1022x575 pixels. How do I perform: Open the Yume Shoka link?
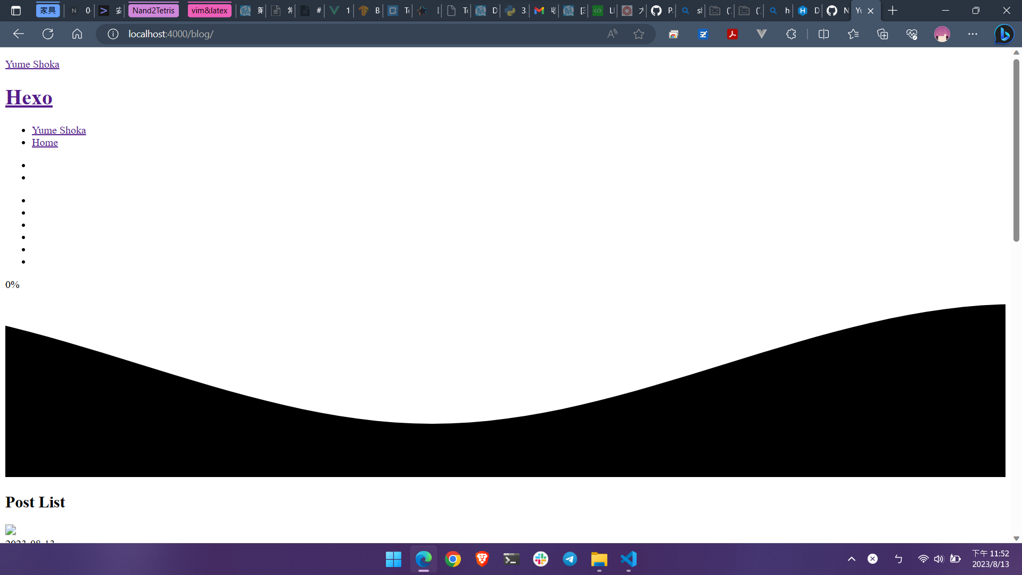tap(32, 64)
